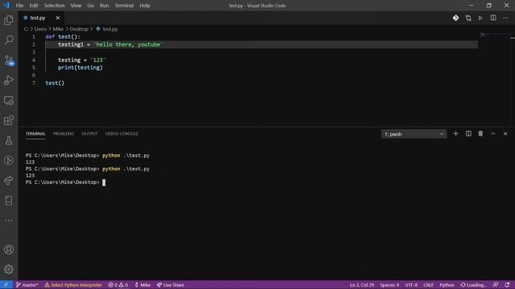Close the test.py editor tab
The image size is (515, 289).
tap(58, 18)
